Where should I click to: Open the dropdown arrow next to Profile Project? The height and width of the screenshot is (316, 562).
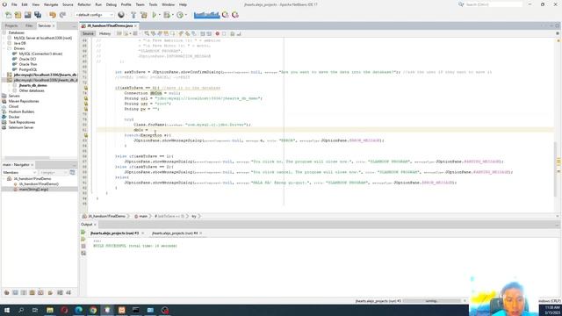[185, 15]
